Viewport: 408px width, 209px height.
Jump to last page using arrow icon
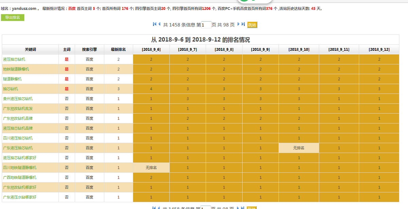pos(243,24)
